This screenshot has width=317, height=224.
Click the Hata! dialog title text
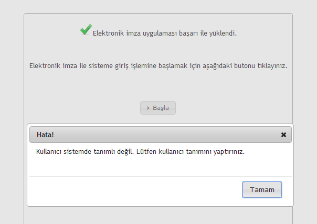pos(45,135)
